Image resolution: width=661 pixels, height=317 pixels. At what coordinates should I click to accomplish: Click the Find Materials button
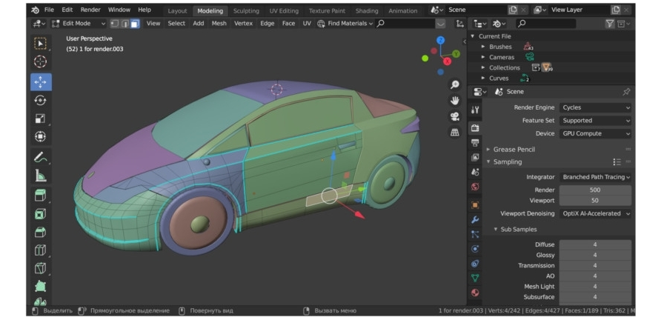[342, 24]
